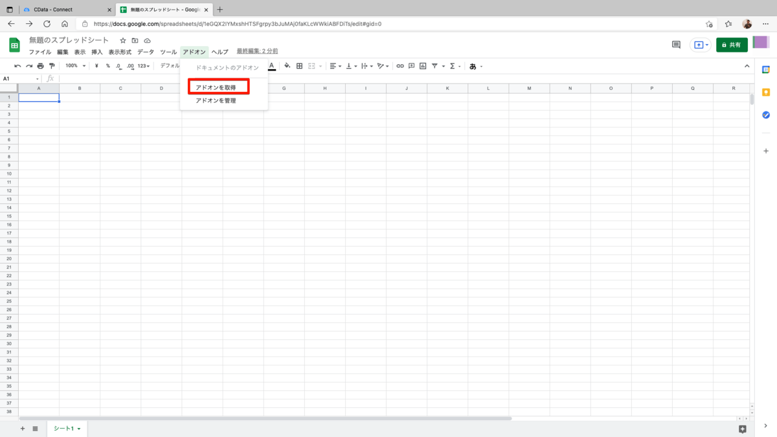This screenshot has height=437, width=777.
Task: Format as currency with the ¥ icon
Action: [x=96, y=66]
